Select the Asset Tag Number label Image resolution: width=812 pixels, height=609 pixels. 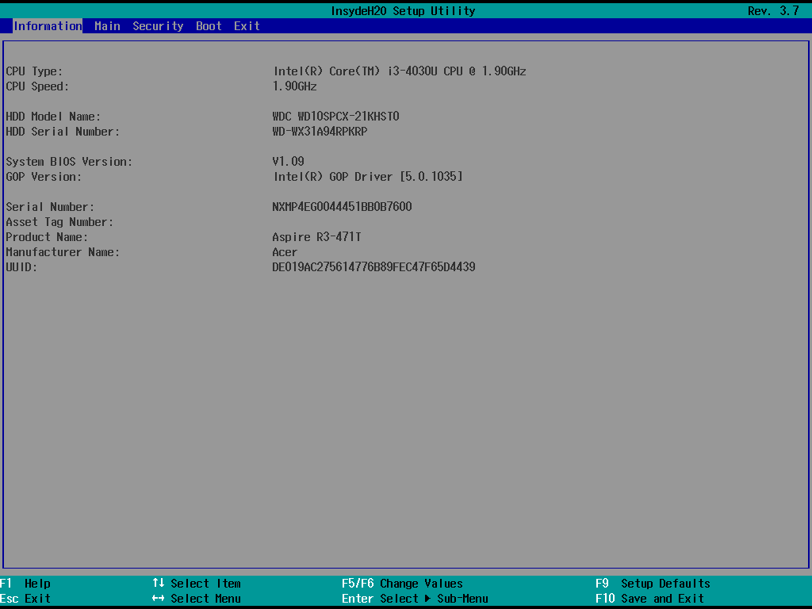coord(59,222)
